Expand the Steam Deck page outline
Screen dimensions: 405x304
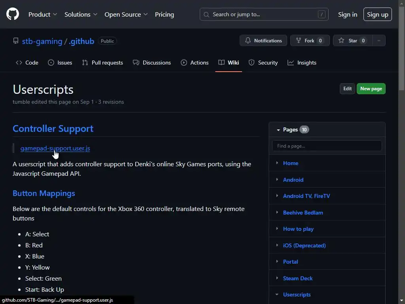point(277,278)
